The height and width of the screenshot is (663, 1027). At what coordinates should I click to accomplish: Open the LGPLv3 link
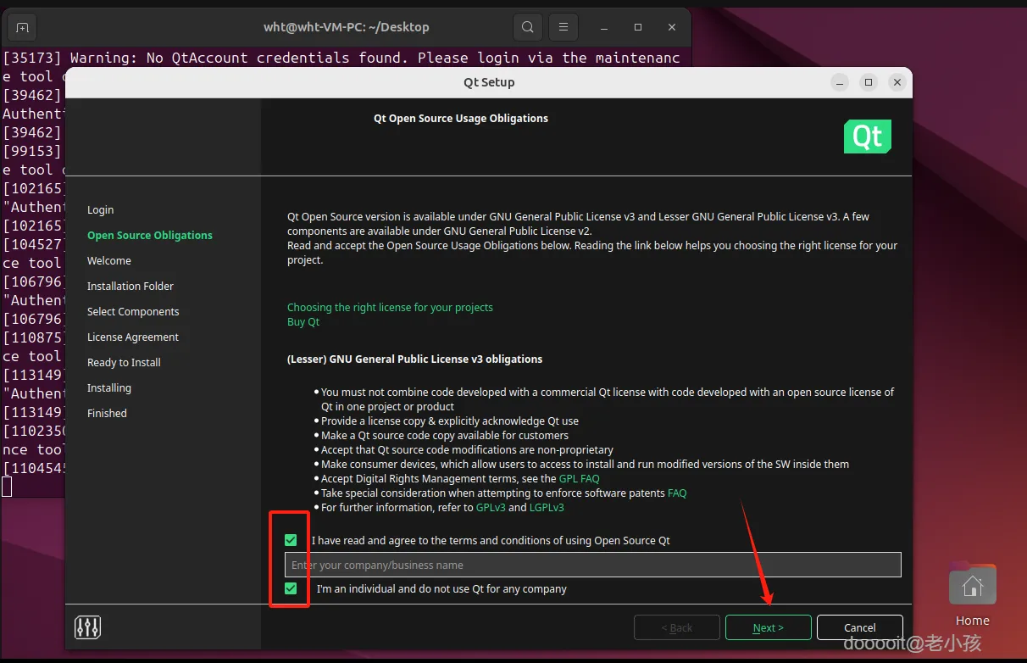pyautogui.click(x=547, y=507)
